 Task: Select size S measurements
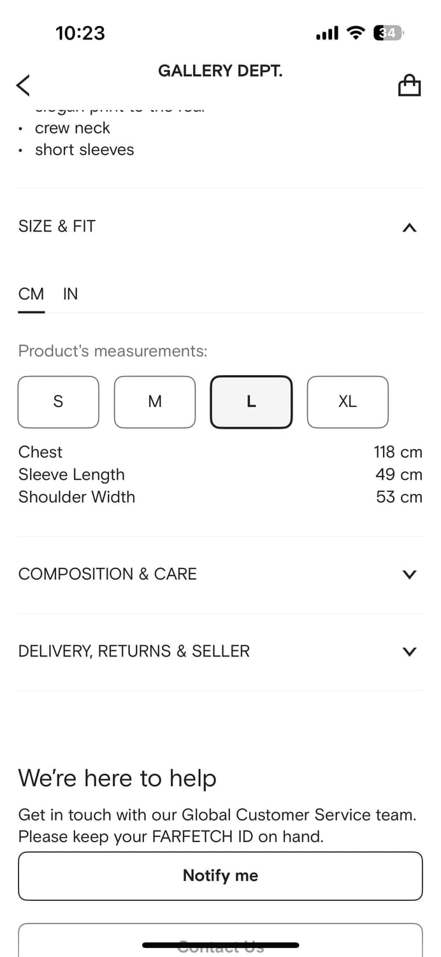(58, 402)
